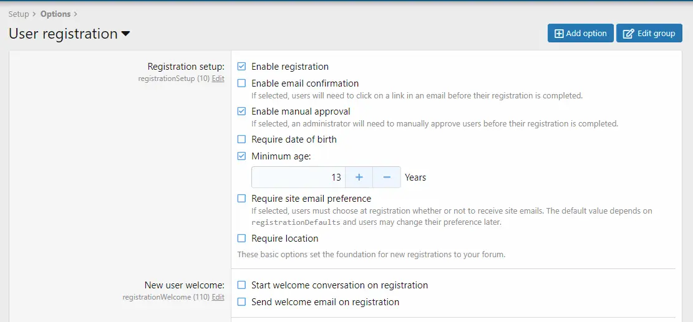Click the Add option plus icon
The image size is (693, 322).
(x=559, y=34)
